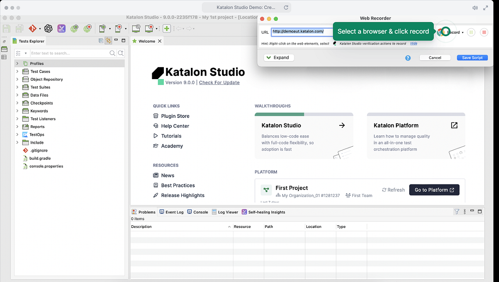Click the Save Script button
499x282 pixels.
[x=472, y=57]
